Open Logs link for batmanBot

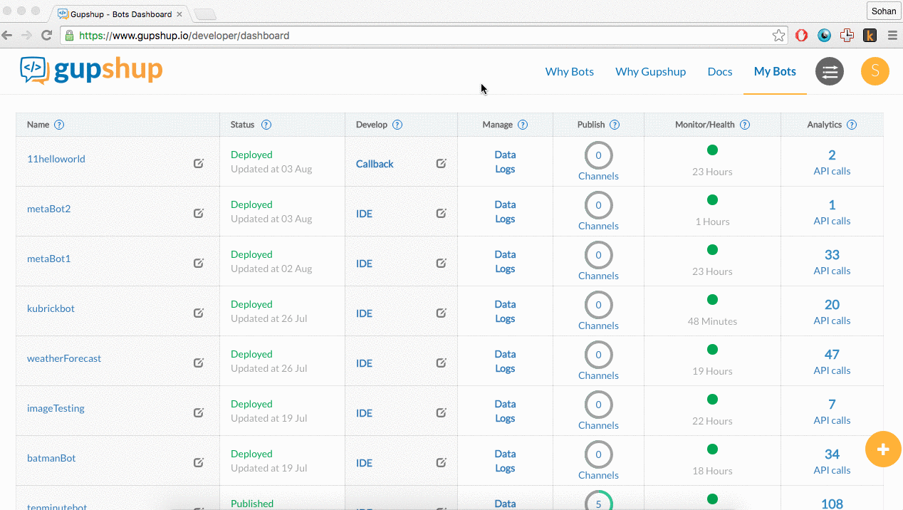(x=505, y=468)
